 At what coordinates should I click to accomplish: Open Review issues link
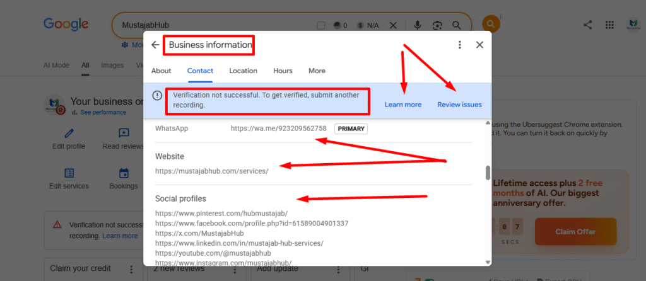pos(459,105)
